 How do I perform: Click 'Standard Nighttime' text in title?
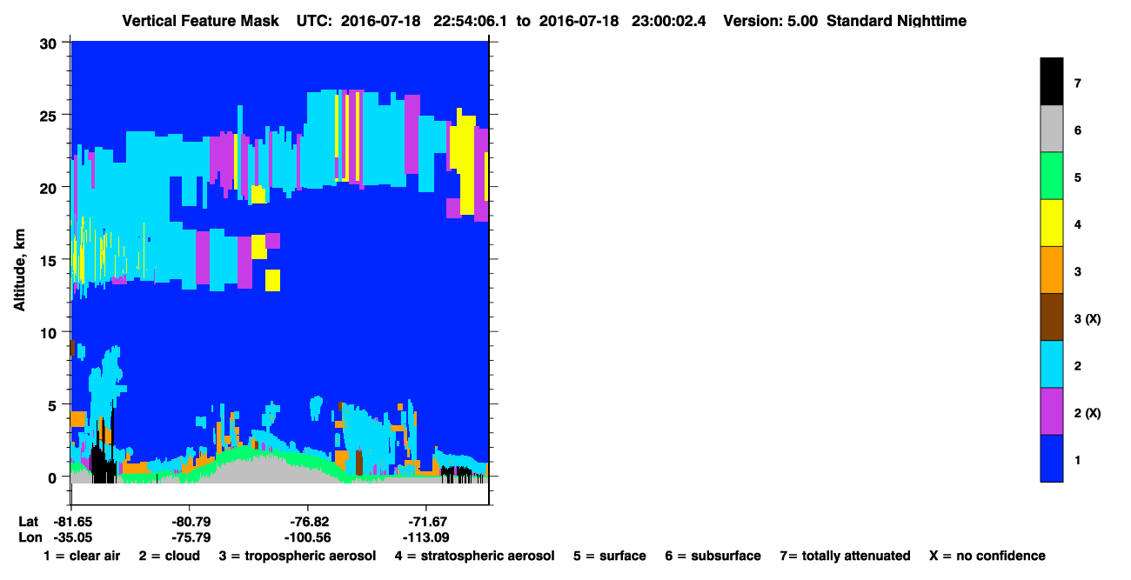(x=898, y=20)
